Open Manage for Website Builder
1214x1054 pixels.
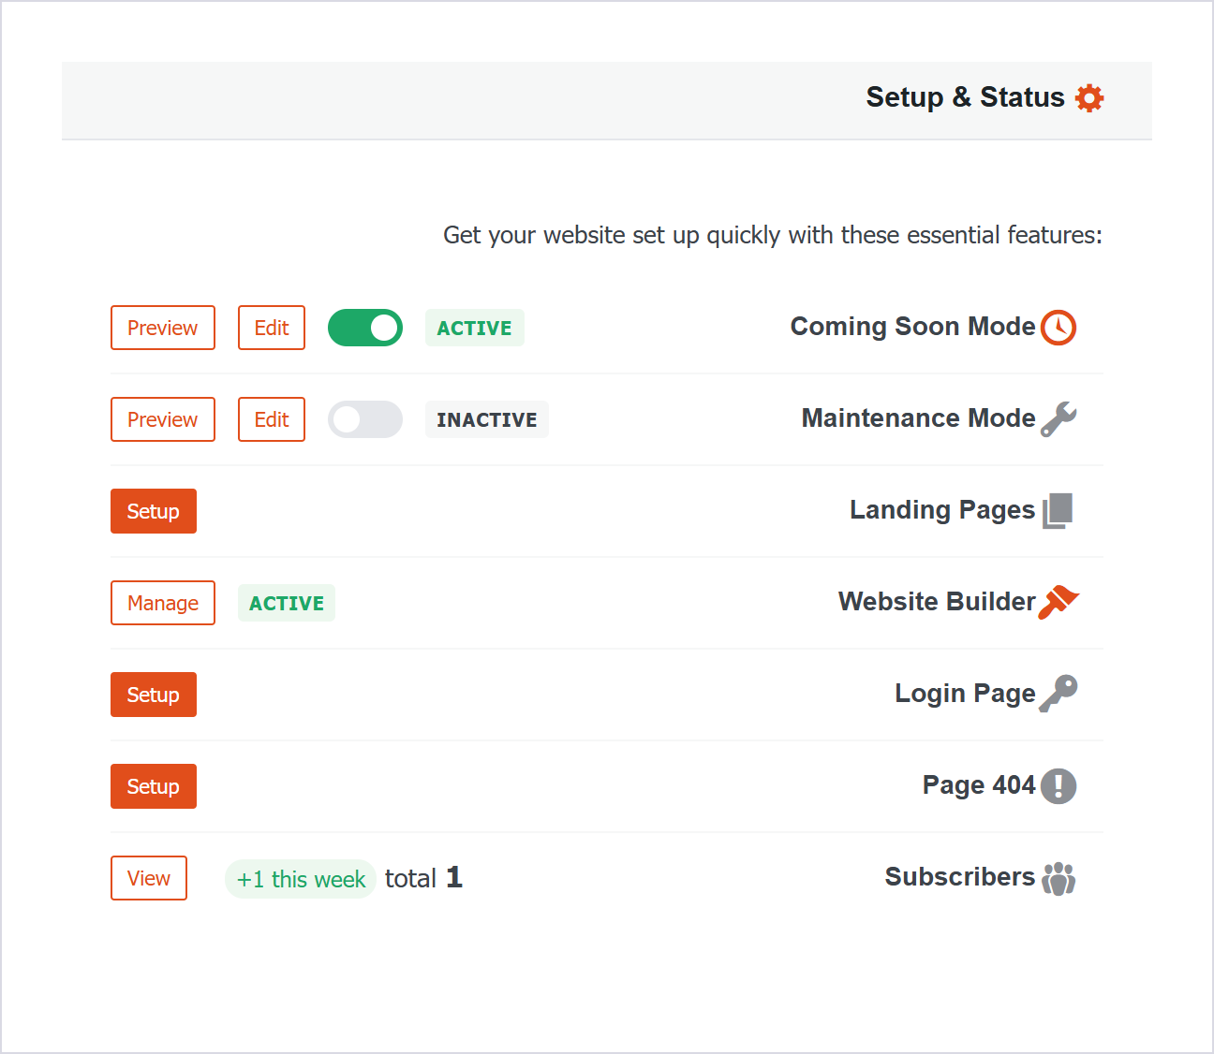[x=163, y=603]
